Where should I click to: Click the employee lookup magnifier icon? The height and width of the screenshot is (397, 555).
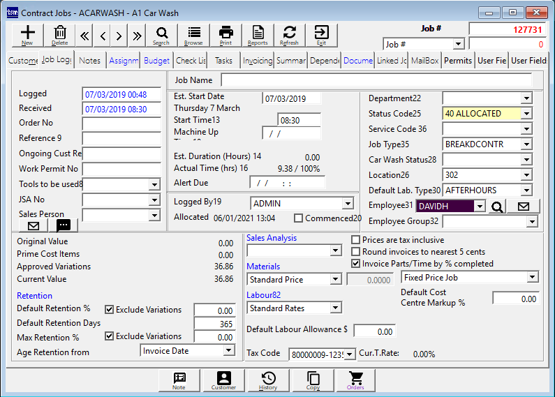coord(497,207)
